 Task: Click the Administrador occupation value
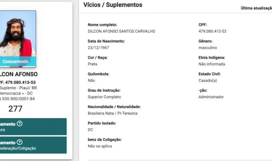click(211, 97)
